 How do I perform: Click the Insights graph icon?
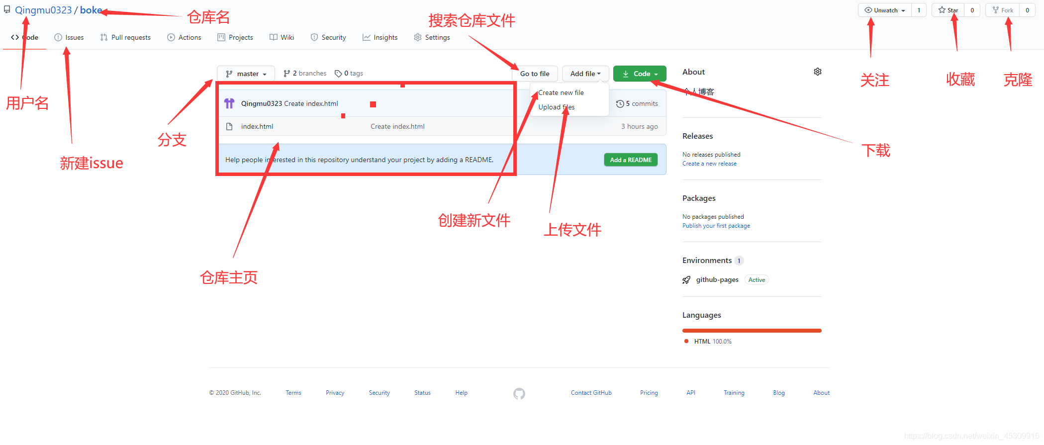coord(367,37)
